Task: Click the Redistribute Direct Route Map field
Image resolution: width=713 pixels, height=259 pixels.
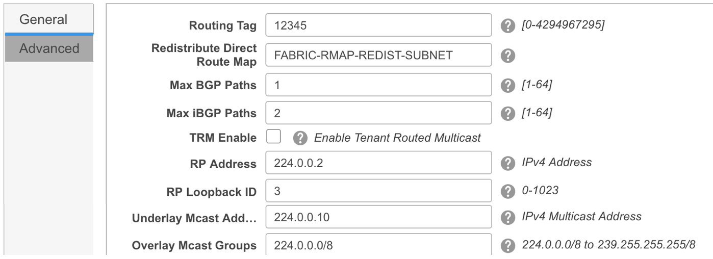Action: click(x=378, y=55)
